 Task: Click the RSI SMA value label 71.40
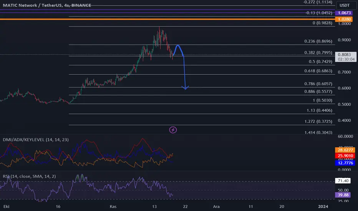click(x=343, y=181)
